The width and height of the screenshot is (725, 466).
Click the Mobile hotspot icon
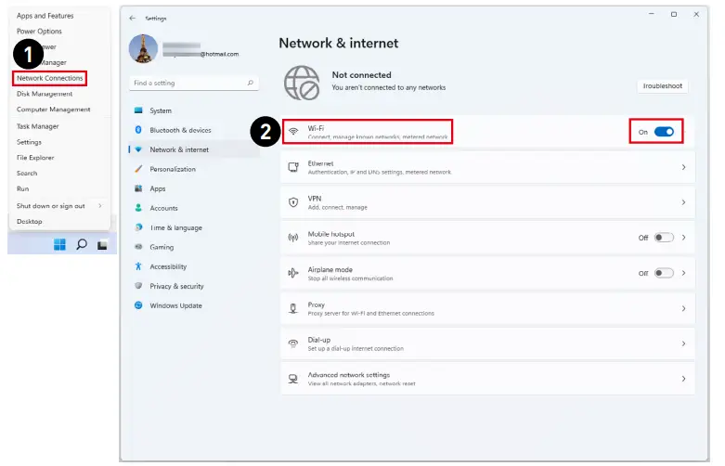(293, 238)
